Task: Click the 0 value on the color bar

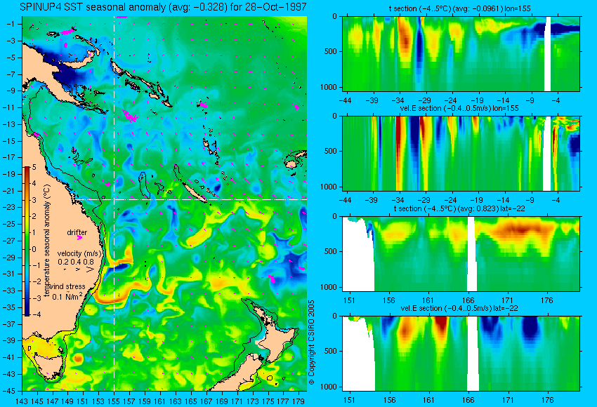Action: pos(34,249)
